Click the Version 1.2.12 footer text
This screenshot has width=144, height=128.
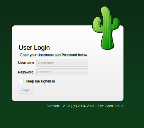[x=58, y=106]
